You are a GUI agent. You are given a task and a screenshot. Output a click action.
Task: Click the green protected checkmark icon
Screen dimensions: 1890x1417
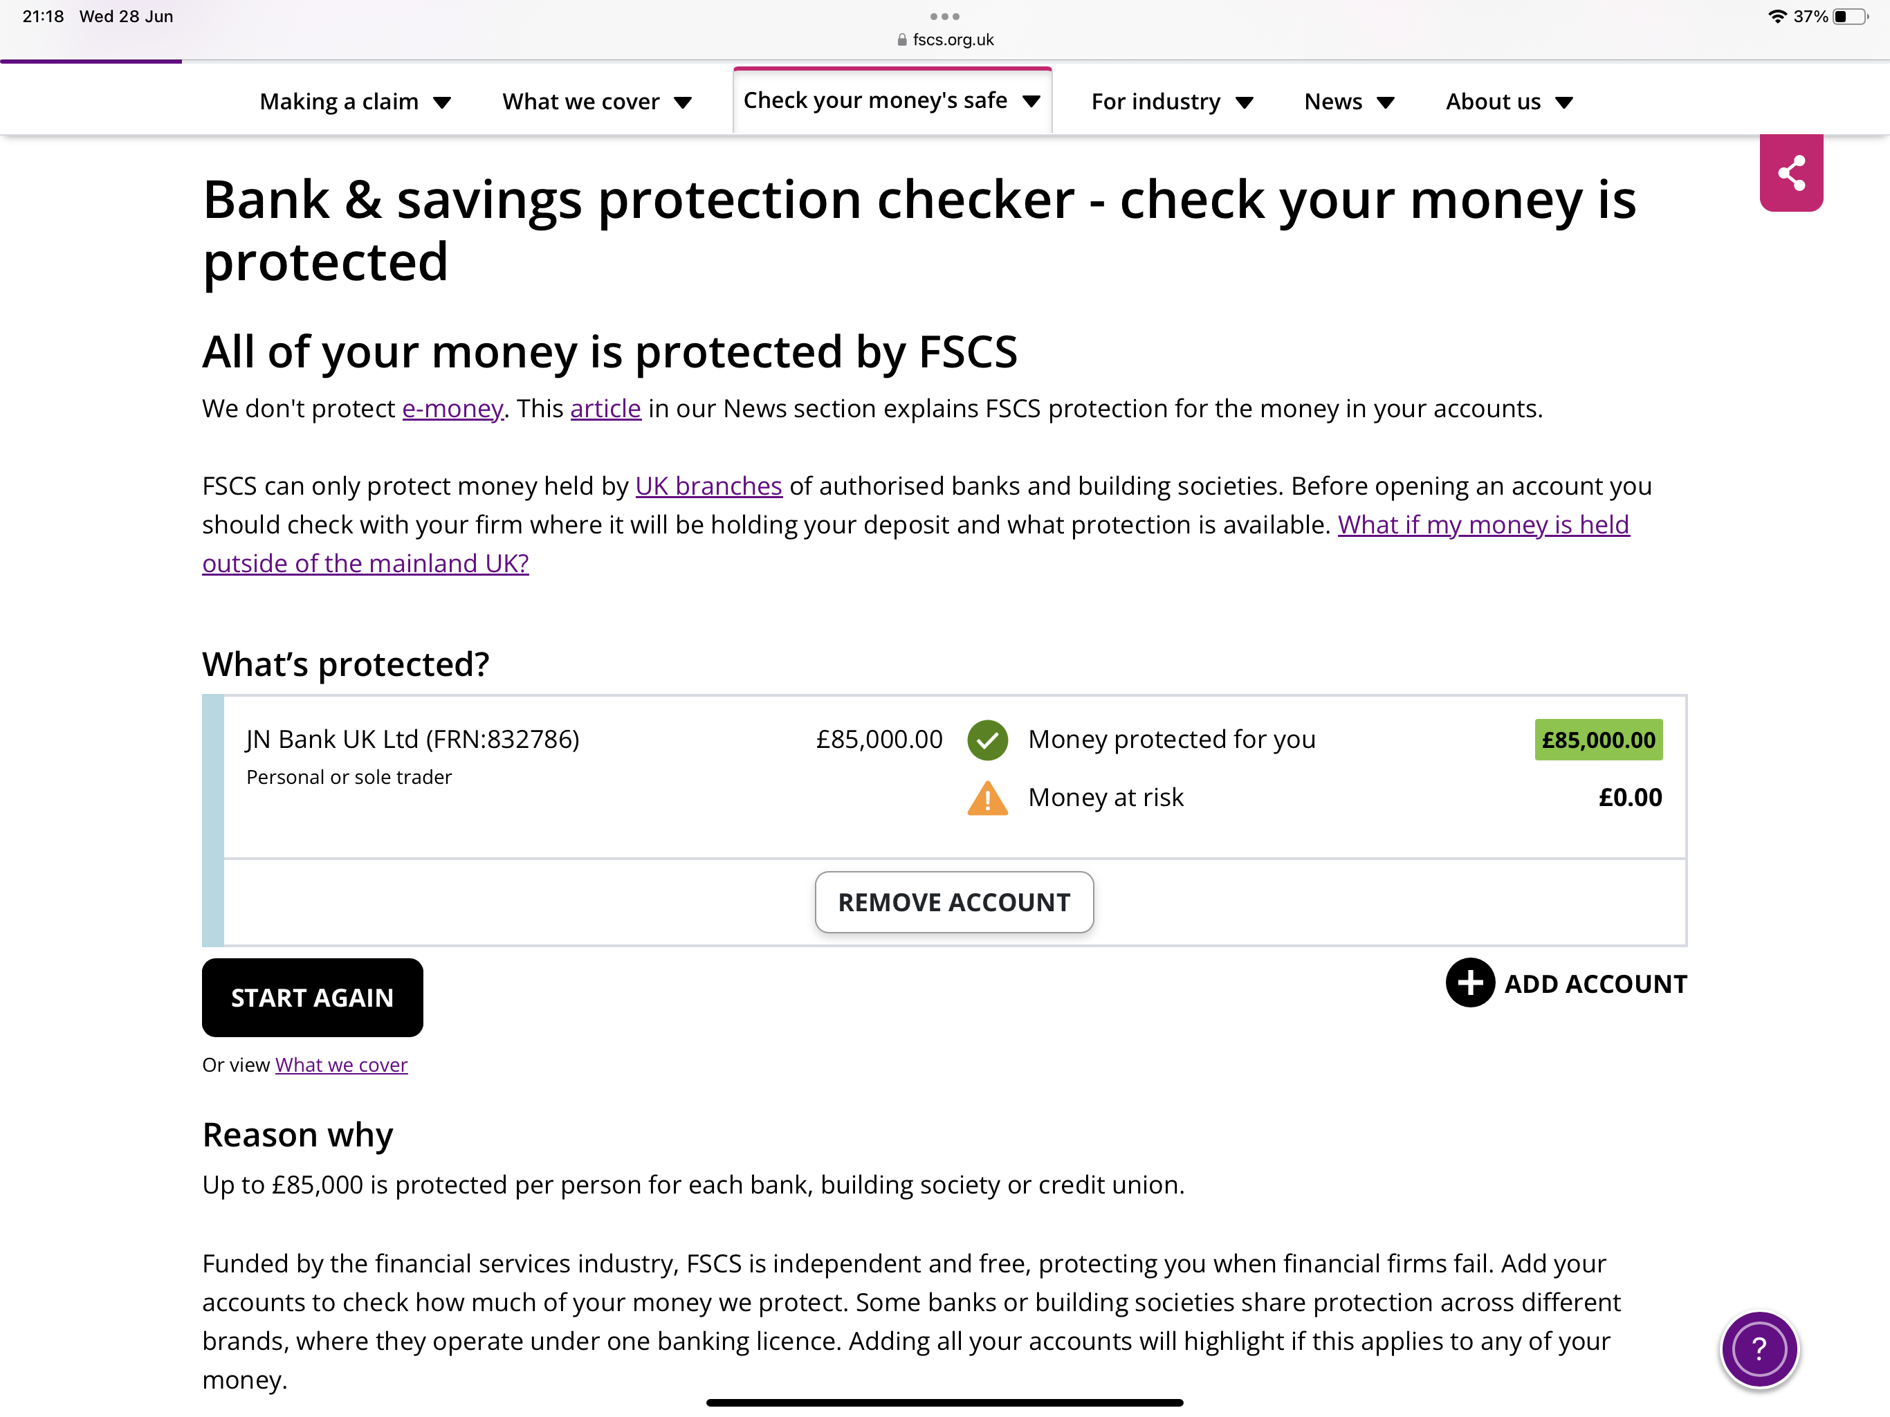click(x=987, y=740)
